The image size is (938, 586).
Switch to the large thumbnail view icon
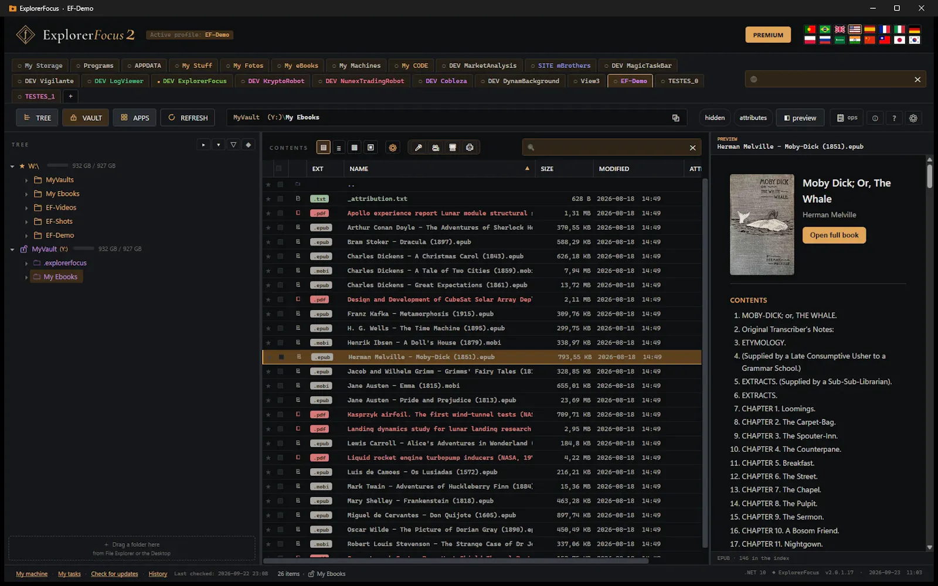pyautogui.click(x=371, y=148)
